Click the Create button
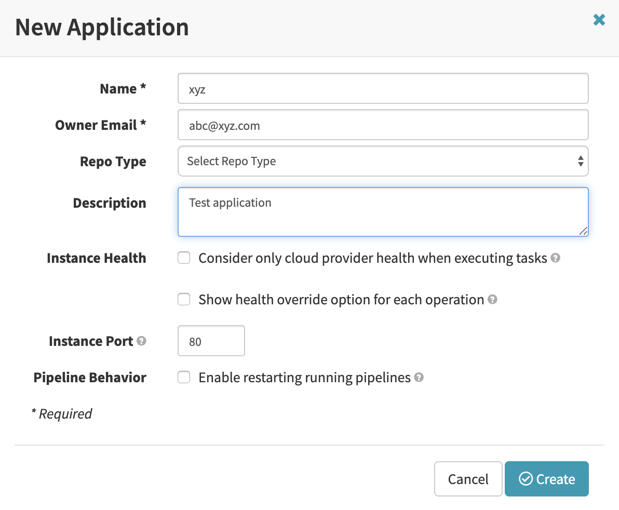The height and width of the screenshot is (510, 619). click(546, 479)
